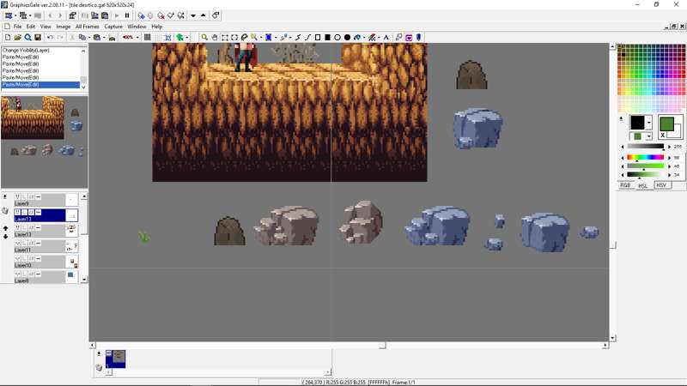This screenshot has height=386, width=687.
Task: Choose the Elliptical selection tool
Action: coord(234,38)
